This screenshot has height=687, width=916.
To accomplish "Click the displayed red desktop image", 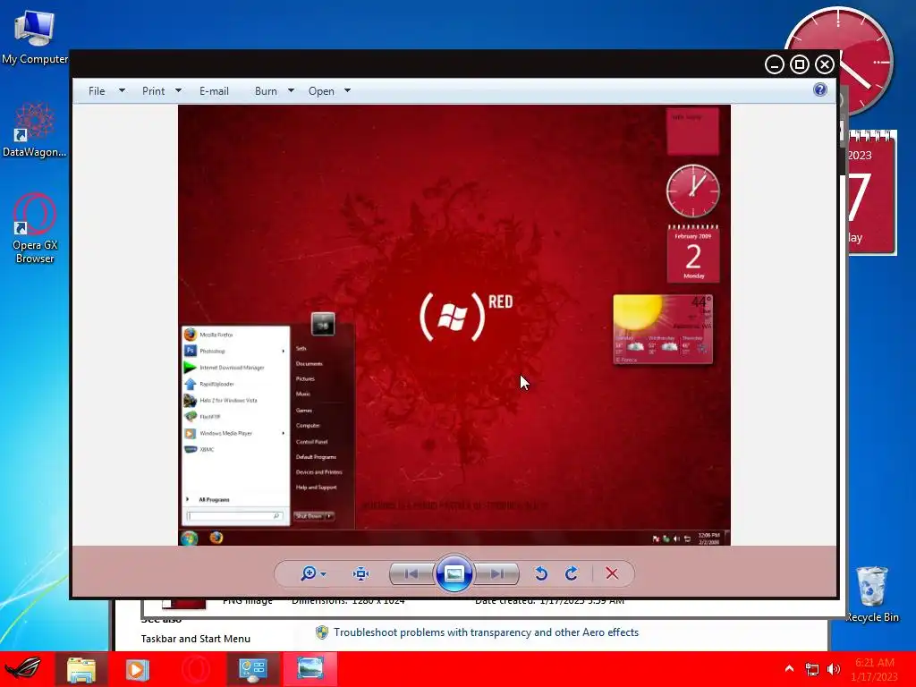I will pos(454,325).
